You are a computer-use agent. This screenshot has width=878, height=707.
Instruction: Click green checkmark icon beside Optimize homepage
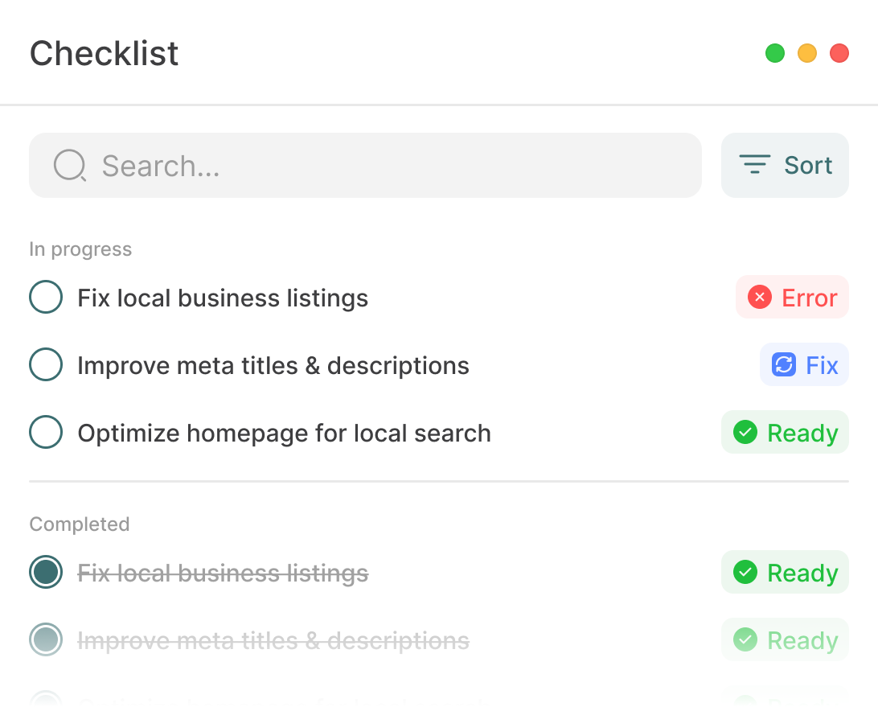745,433
